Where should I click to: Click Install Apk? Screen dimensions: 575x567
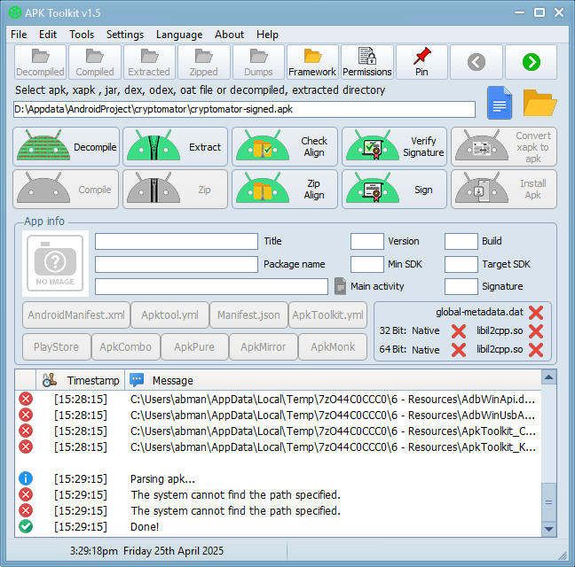(504, 190)
